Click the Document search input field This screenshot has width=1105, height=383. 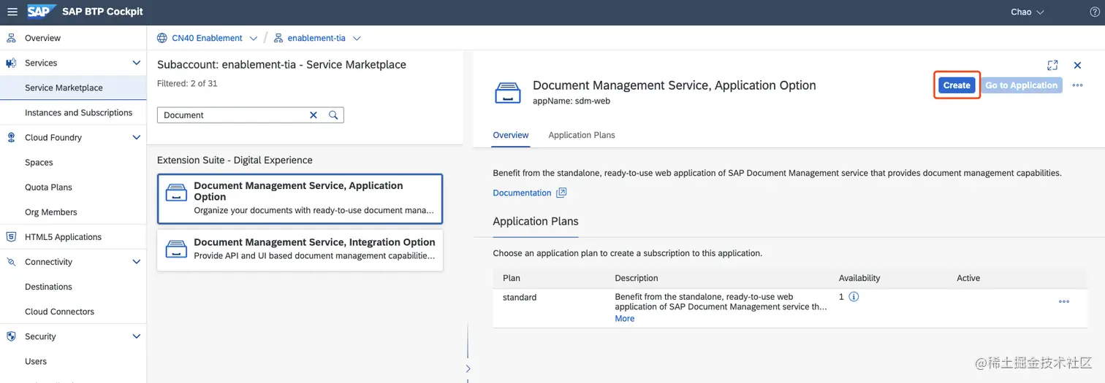point(234,115)
